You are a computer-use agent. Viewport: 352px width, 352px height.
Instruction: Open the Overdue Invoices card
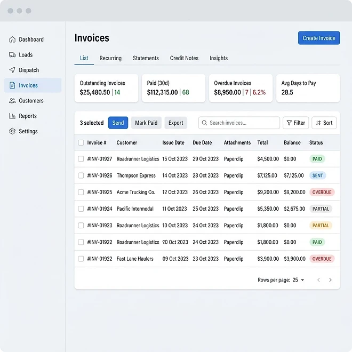coord(241,88)
